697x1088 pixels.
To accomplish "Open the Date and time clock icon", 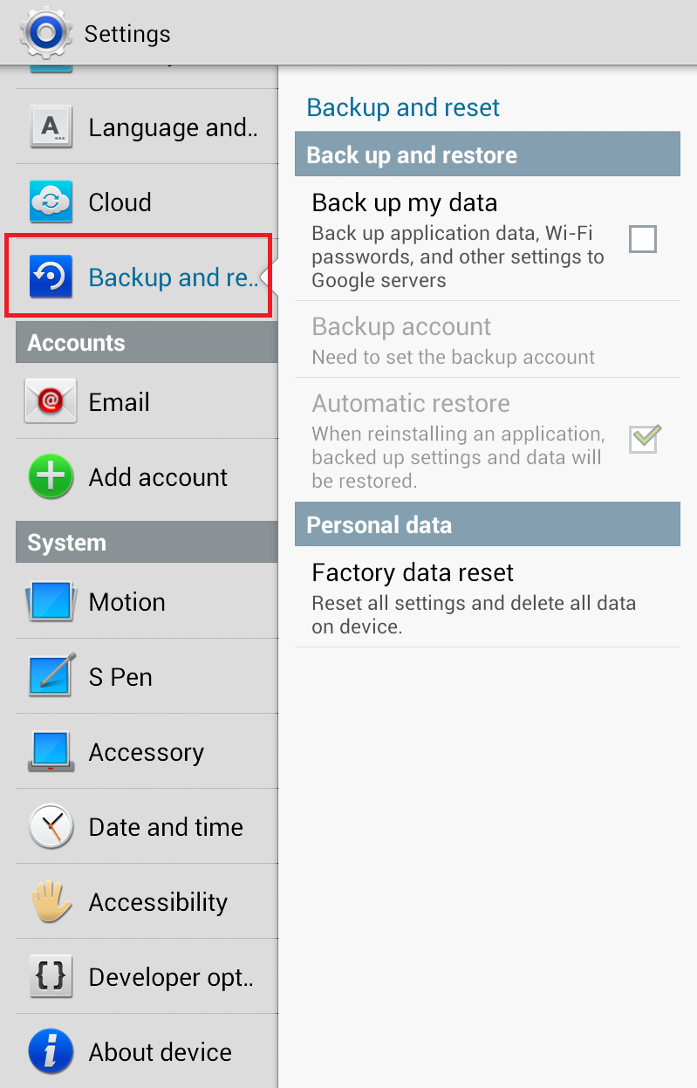I will coord(51,826).
